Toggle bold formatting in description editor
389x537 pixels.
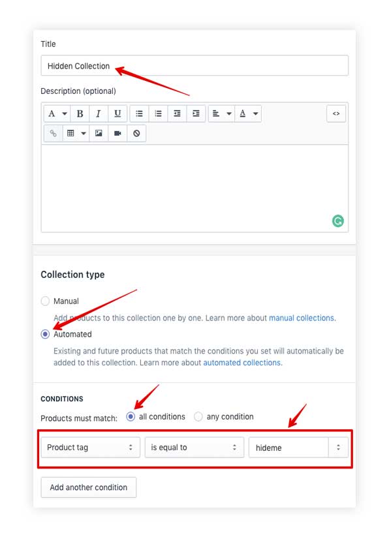[80, 114]
